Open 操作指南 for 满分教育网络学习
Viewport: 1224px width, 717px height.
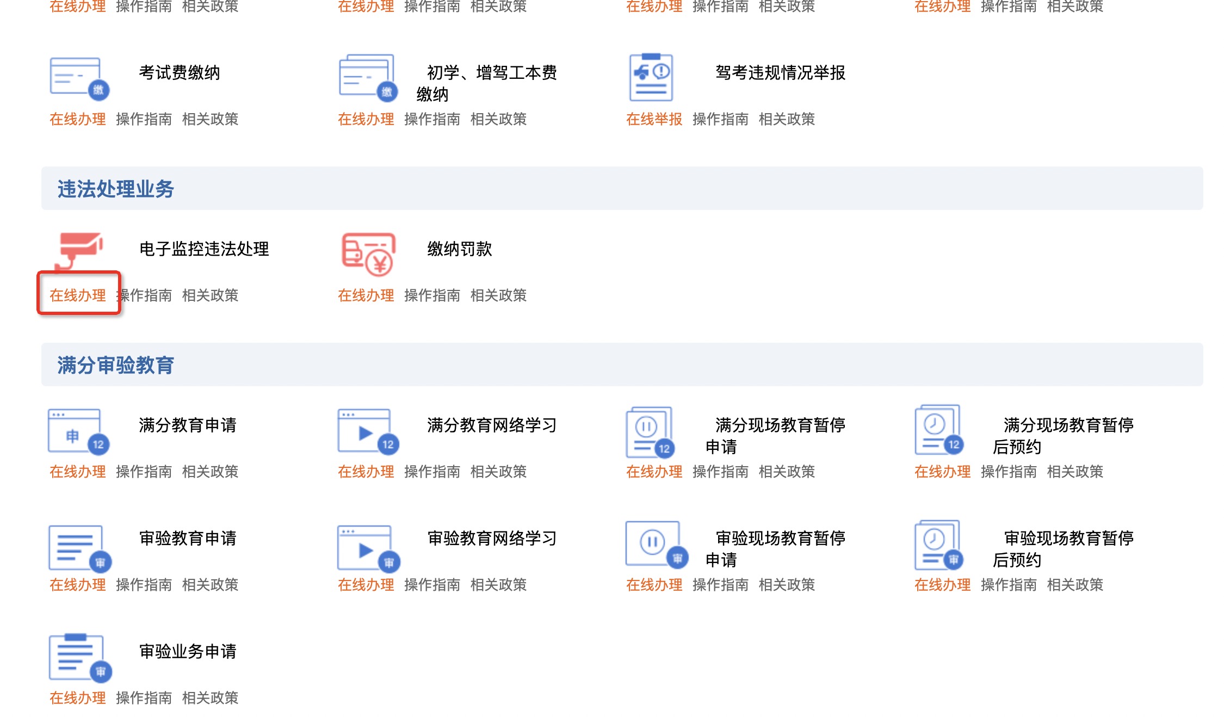432,472
